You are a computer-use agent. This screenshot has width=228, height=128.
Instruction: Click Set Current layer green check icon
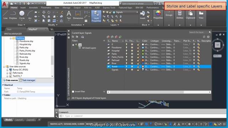pos(120,37)
